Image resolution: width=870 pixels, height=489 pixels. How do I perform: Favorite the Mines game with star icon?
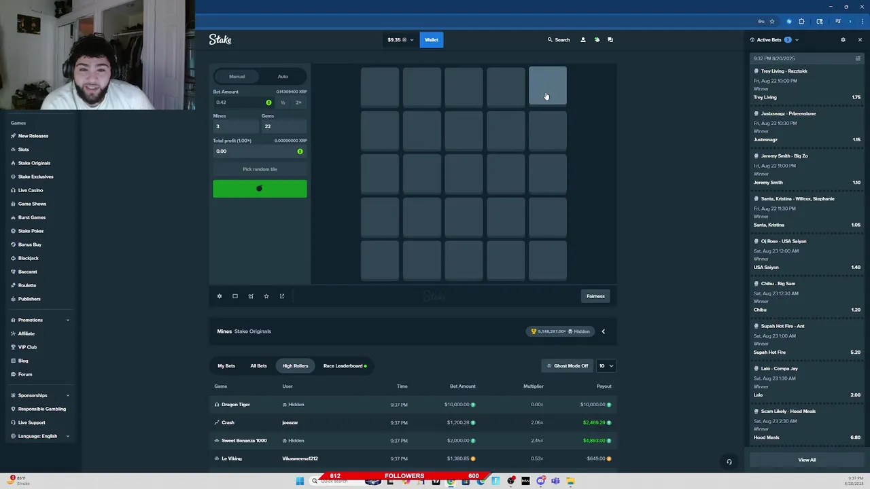[266, 296]
